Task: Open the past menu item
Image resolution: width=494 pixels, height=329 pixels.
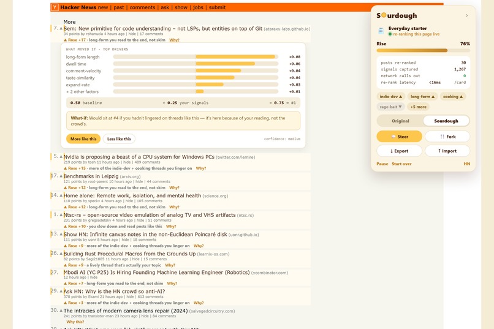Action: coord(119,7)
